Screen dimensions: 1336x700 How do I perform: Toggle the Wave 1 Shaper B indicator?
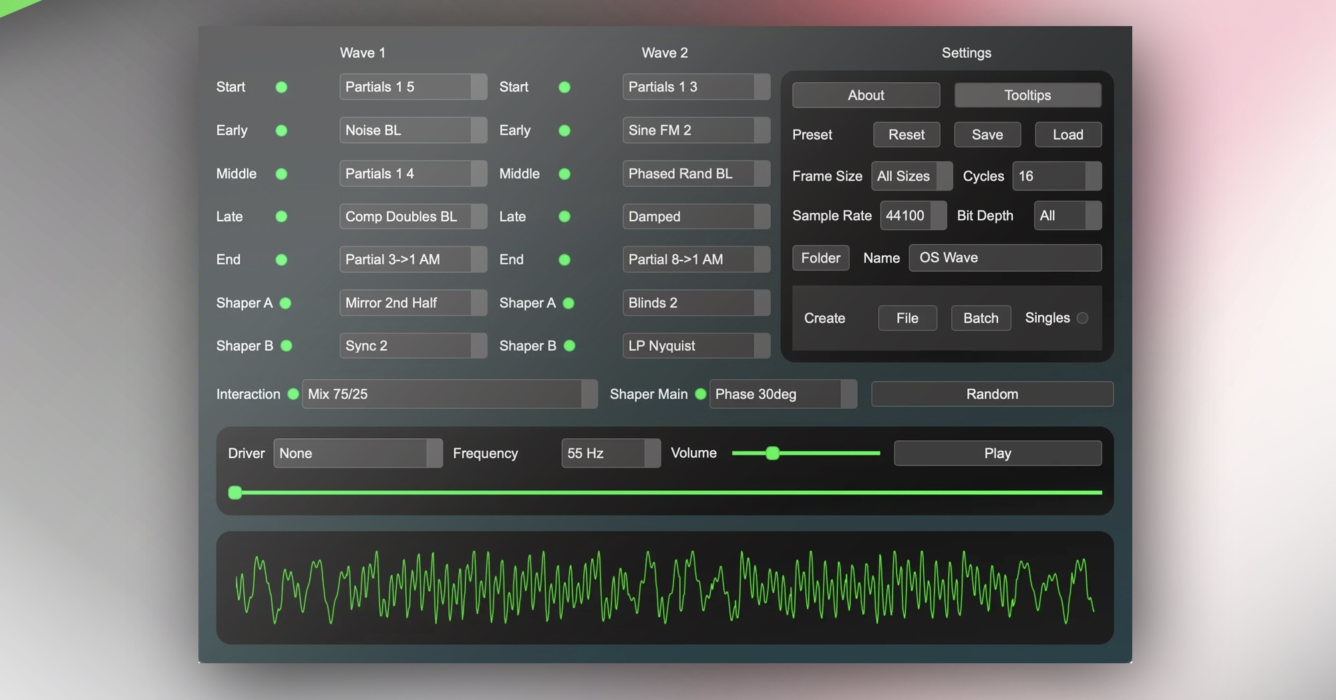[287, 346]
